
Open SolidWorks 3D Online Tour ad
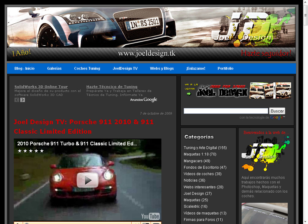(41, 87)
